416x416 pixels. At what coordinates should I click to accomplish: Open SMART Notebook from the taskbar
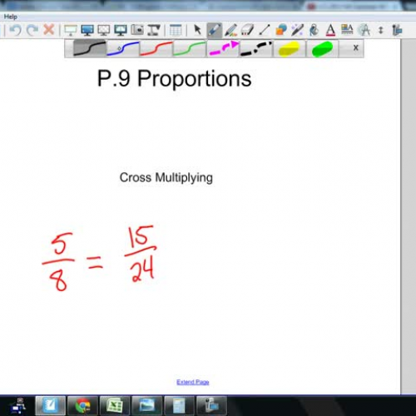pyautogui.click(x=51, y=406)
